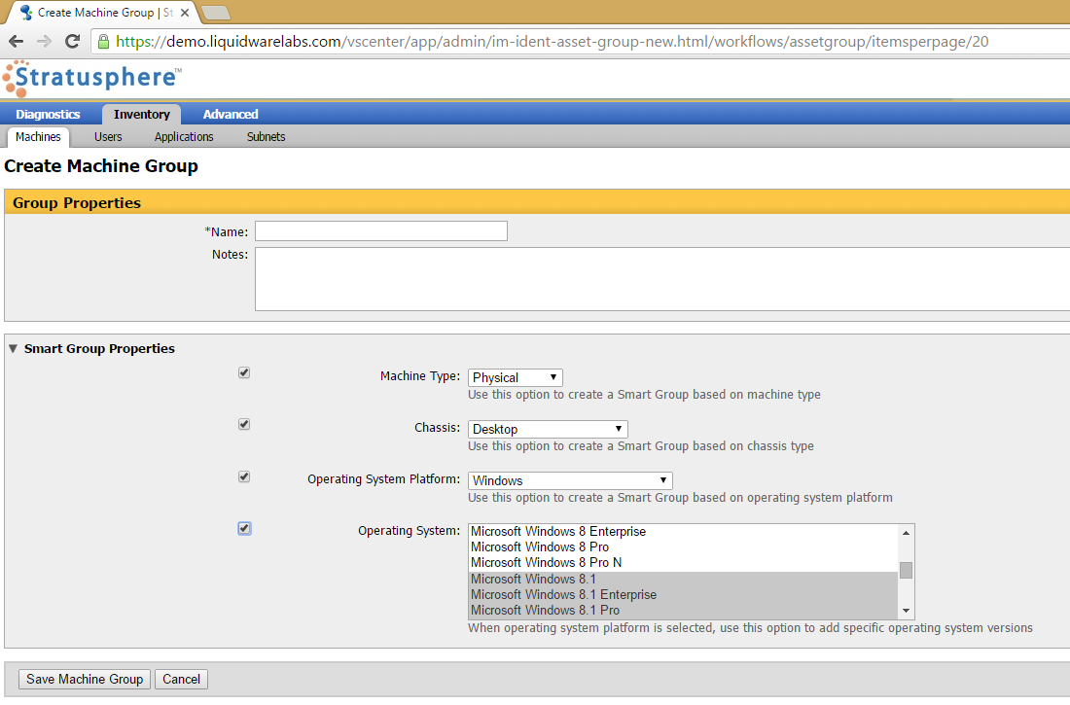Image resolution: width=1070 pixels, height=705 pixels.
Task: Open the Applications sub-tab
Action: [x=184, y=136]
